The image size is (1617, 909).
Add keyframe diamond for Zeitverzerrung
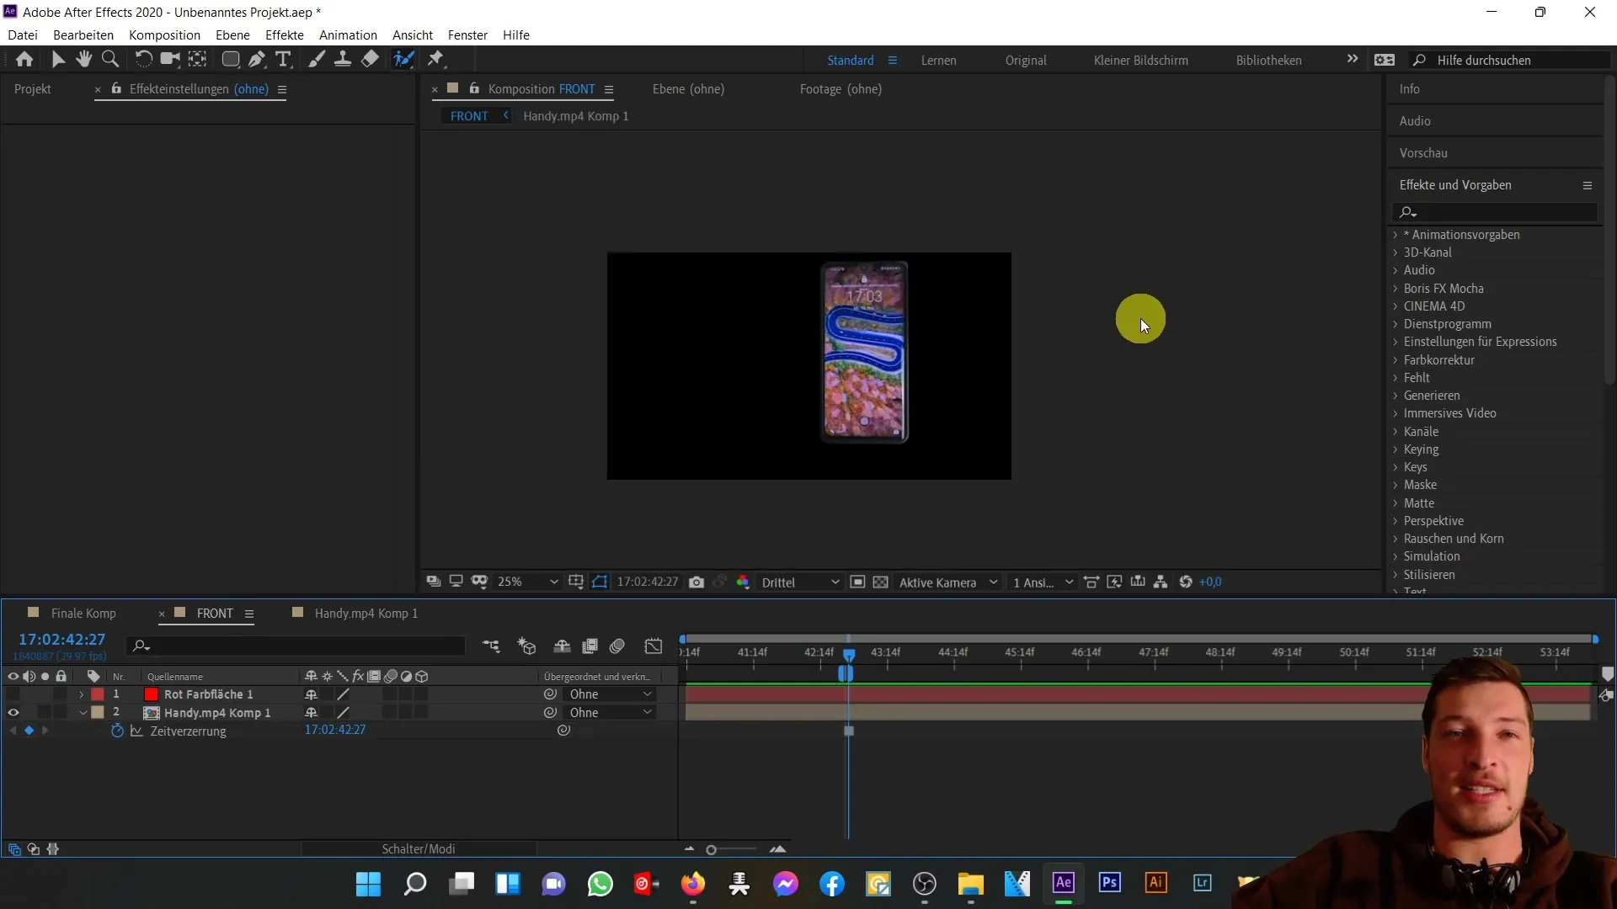pyautogui.click(x=29, y=731)
